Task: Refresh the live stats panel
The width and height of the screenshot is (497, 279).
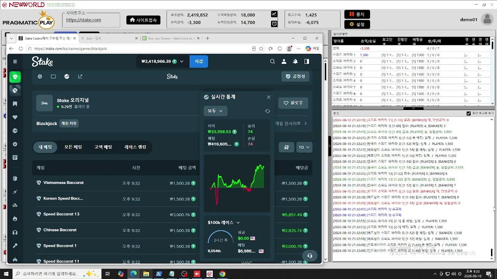Action: coord(268,111)
